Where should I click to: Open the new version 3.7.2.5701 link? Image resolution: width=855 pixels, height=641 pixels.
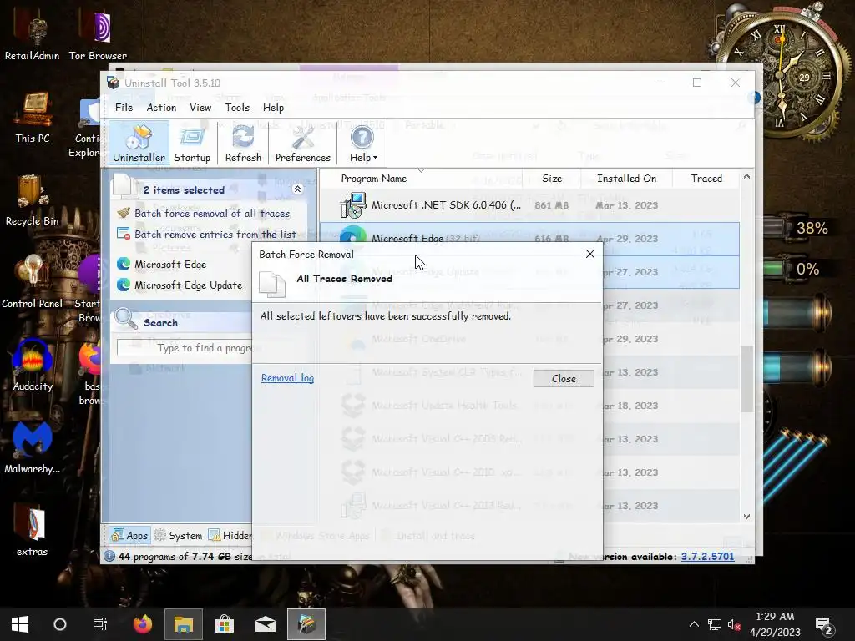pos(707,557)
